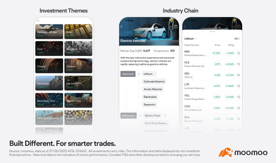Image resolution: width=276 pixels, height=163 pixels.
Task: Tap back arrow on Lithium list screen
Action: pyautogui.click(x=185, y=27)
